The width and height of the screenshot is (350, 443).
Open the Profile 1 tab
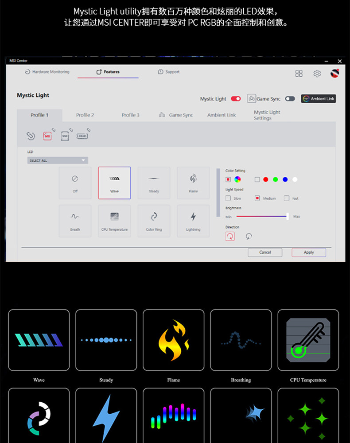(39, 115)
